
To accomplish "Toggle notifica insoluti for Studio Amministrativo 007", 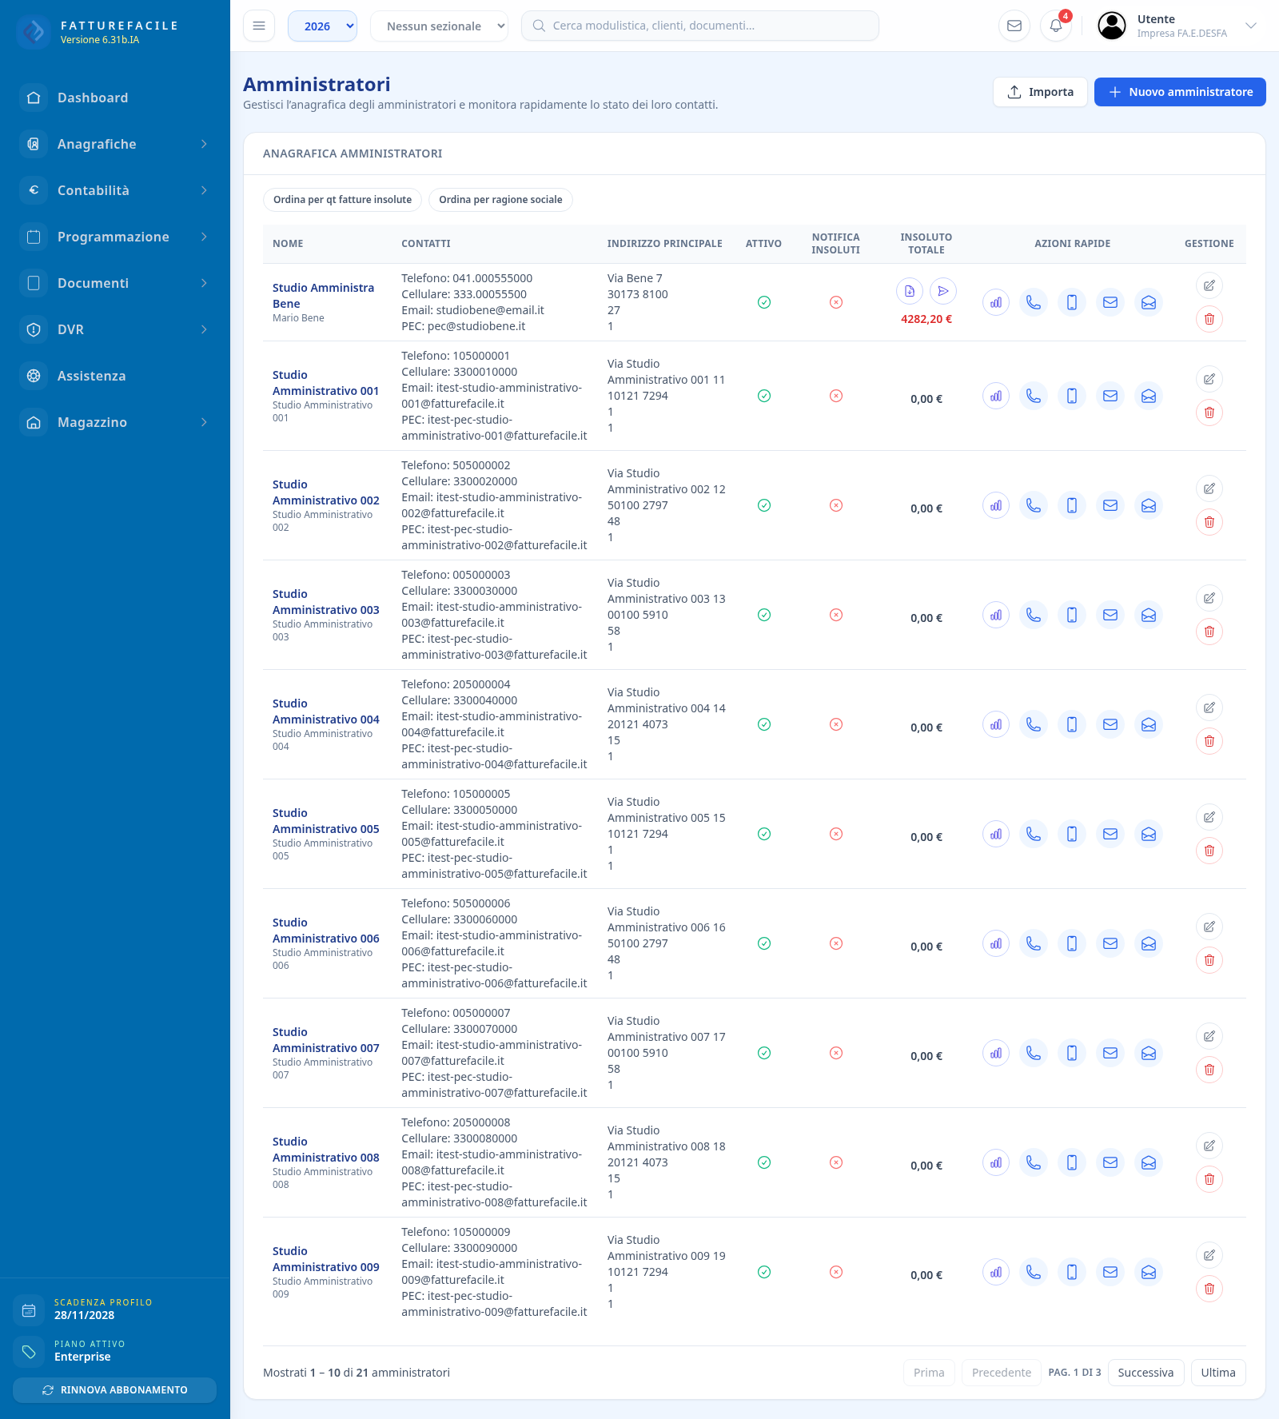I will tap(836, 1053).
